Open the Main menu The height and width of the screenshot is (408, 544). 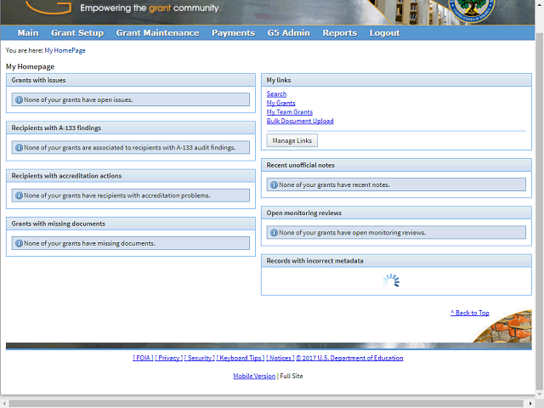[x=28, y=33]
